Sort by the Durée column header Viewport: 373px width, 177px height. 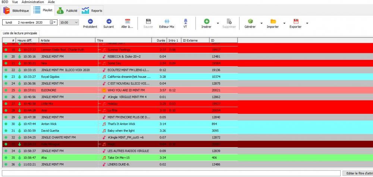pyautogui.click(x=159, y=41)
